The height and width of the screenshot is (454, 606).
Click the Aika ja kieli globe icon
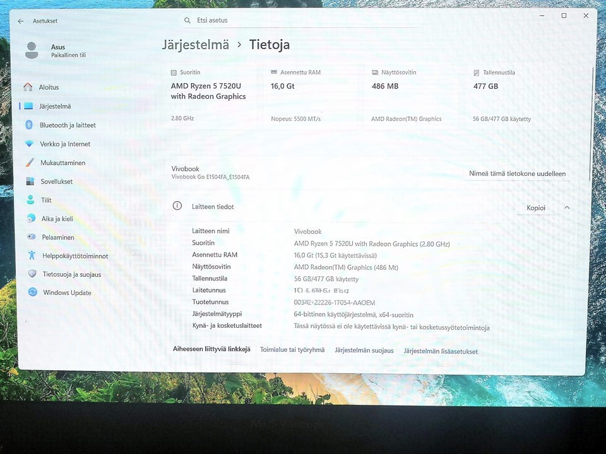[31, 219]
